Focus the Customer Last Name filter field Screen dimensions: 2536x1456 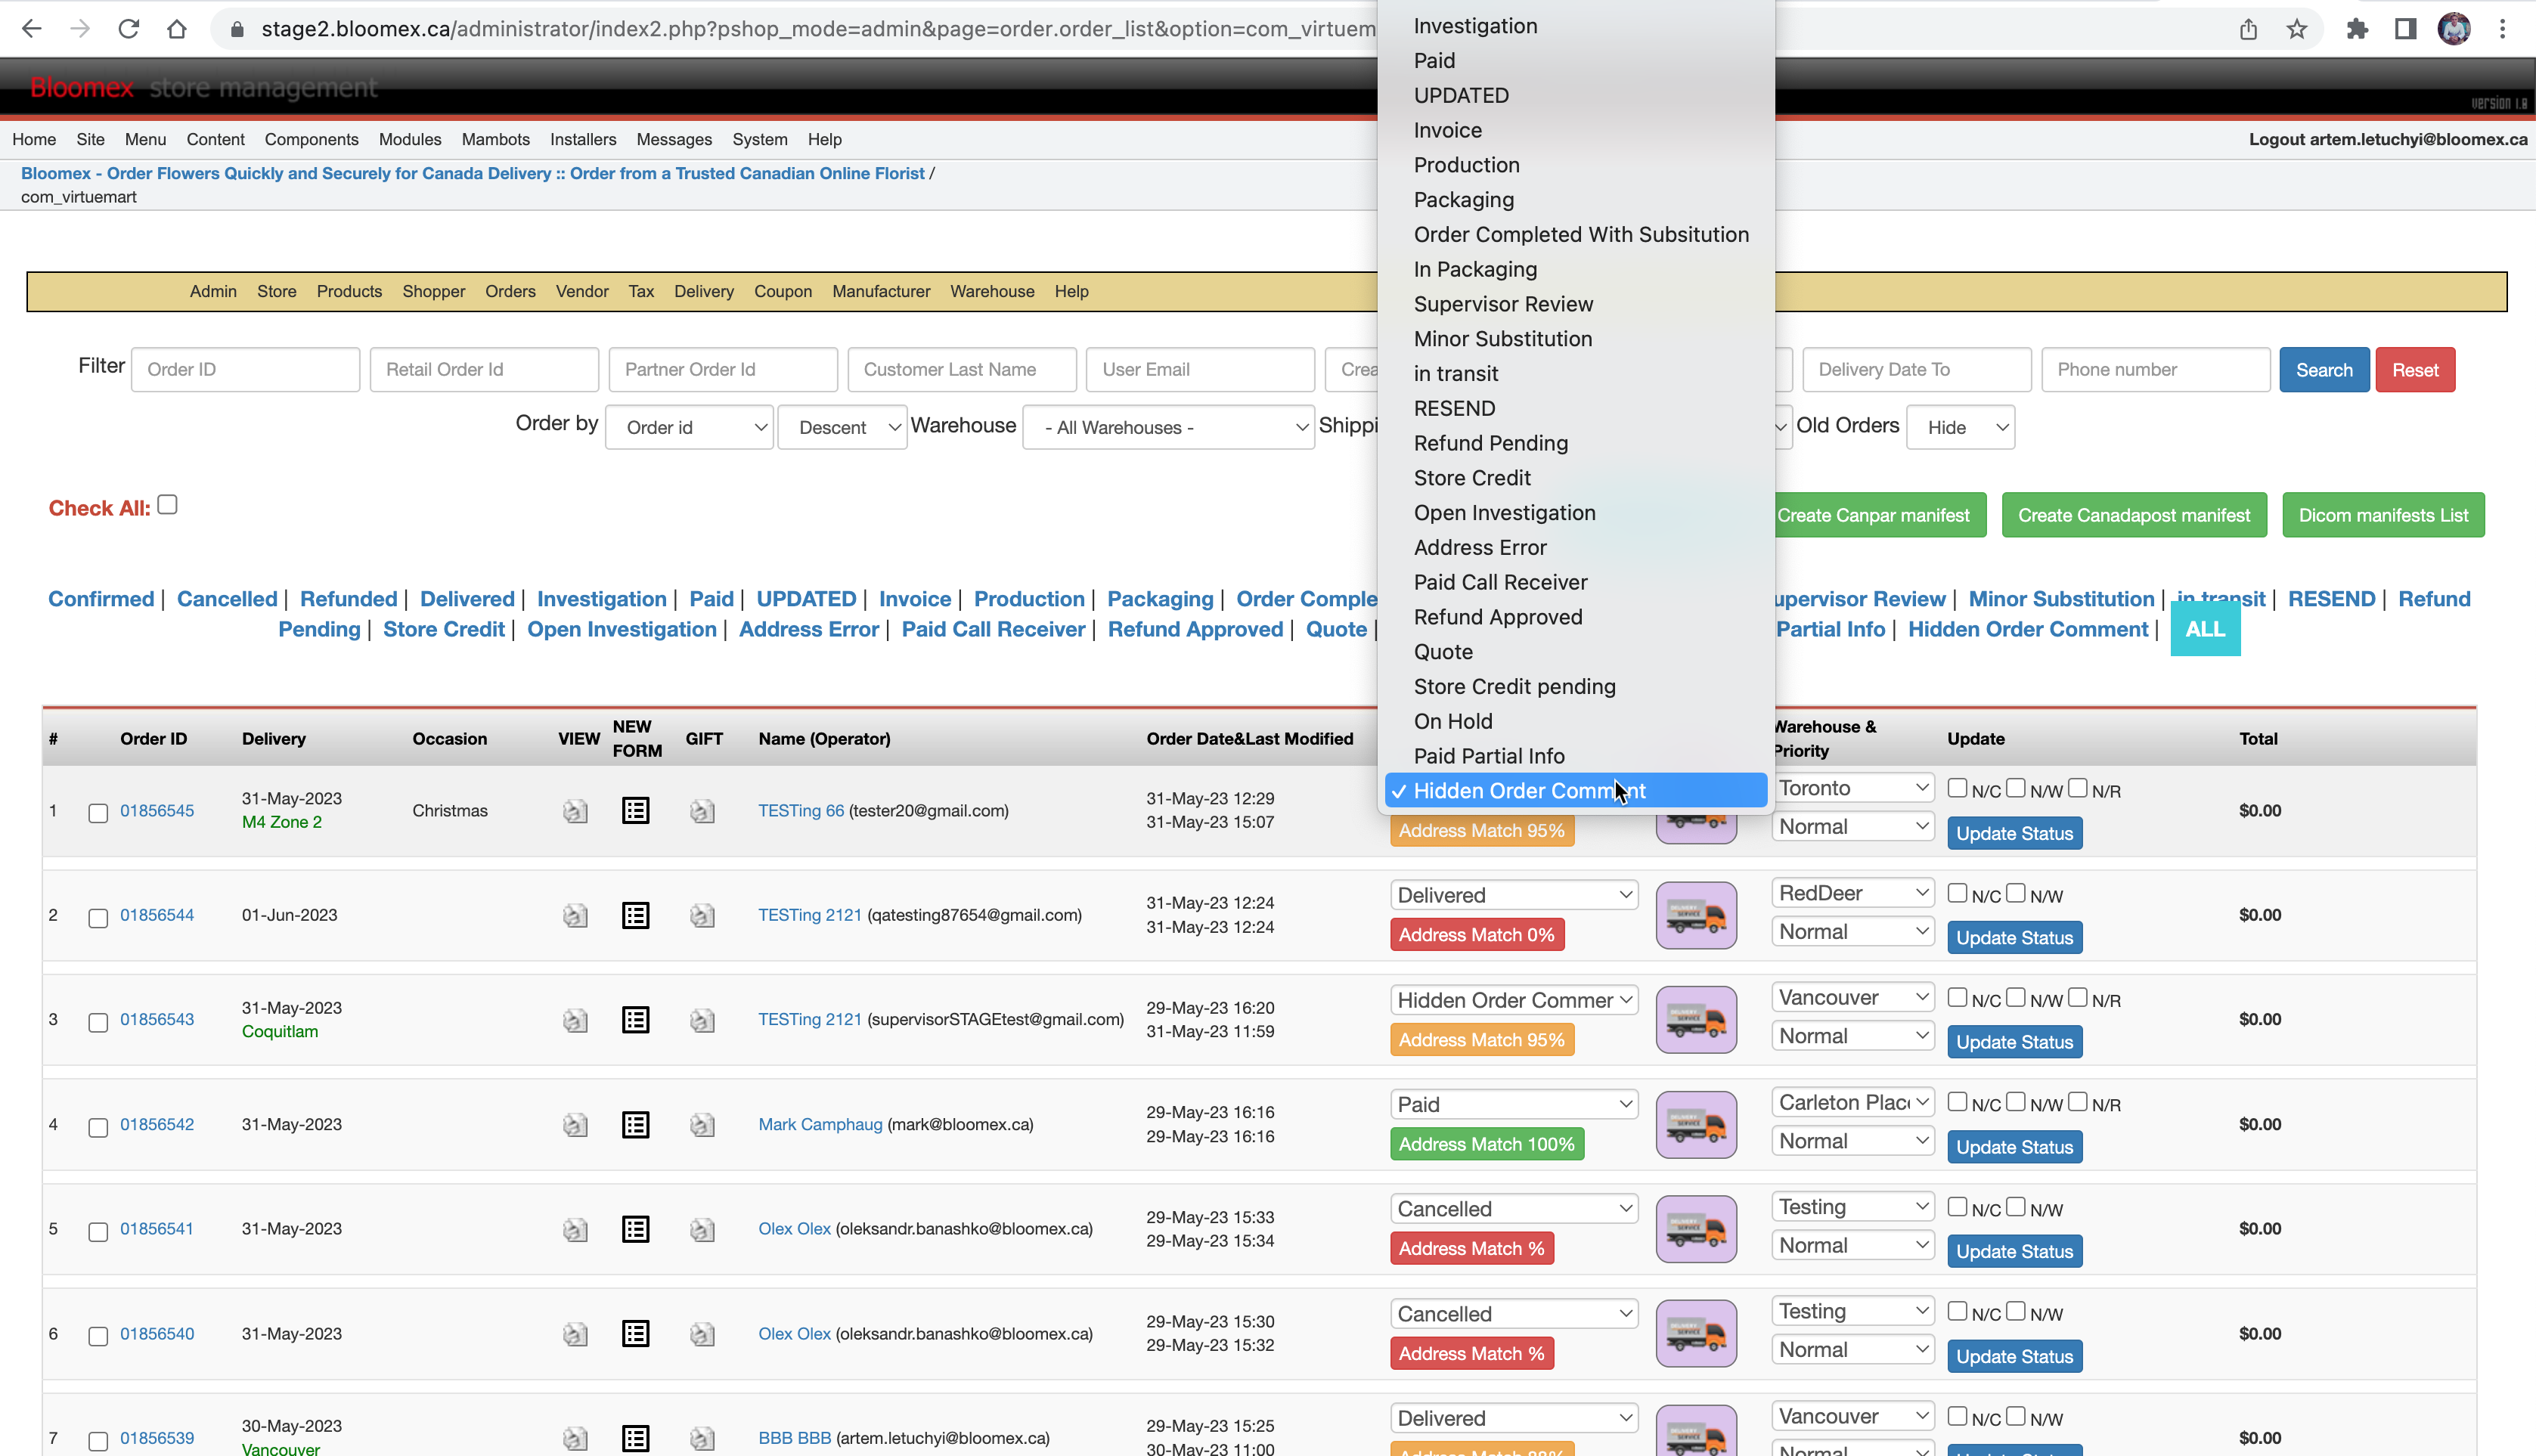point(962,370)
